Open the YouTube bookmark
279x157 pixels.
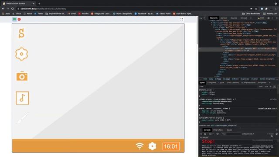click(83, 14)
